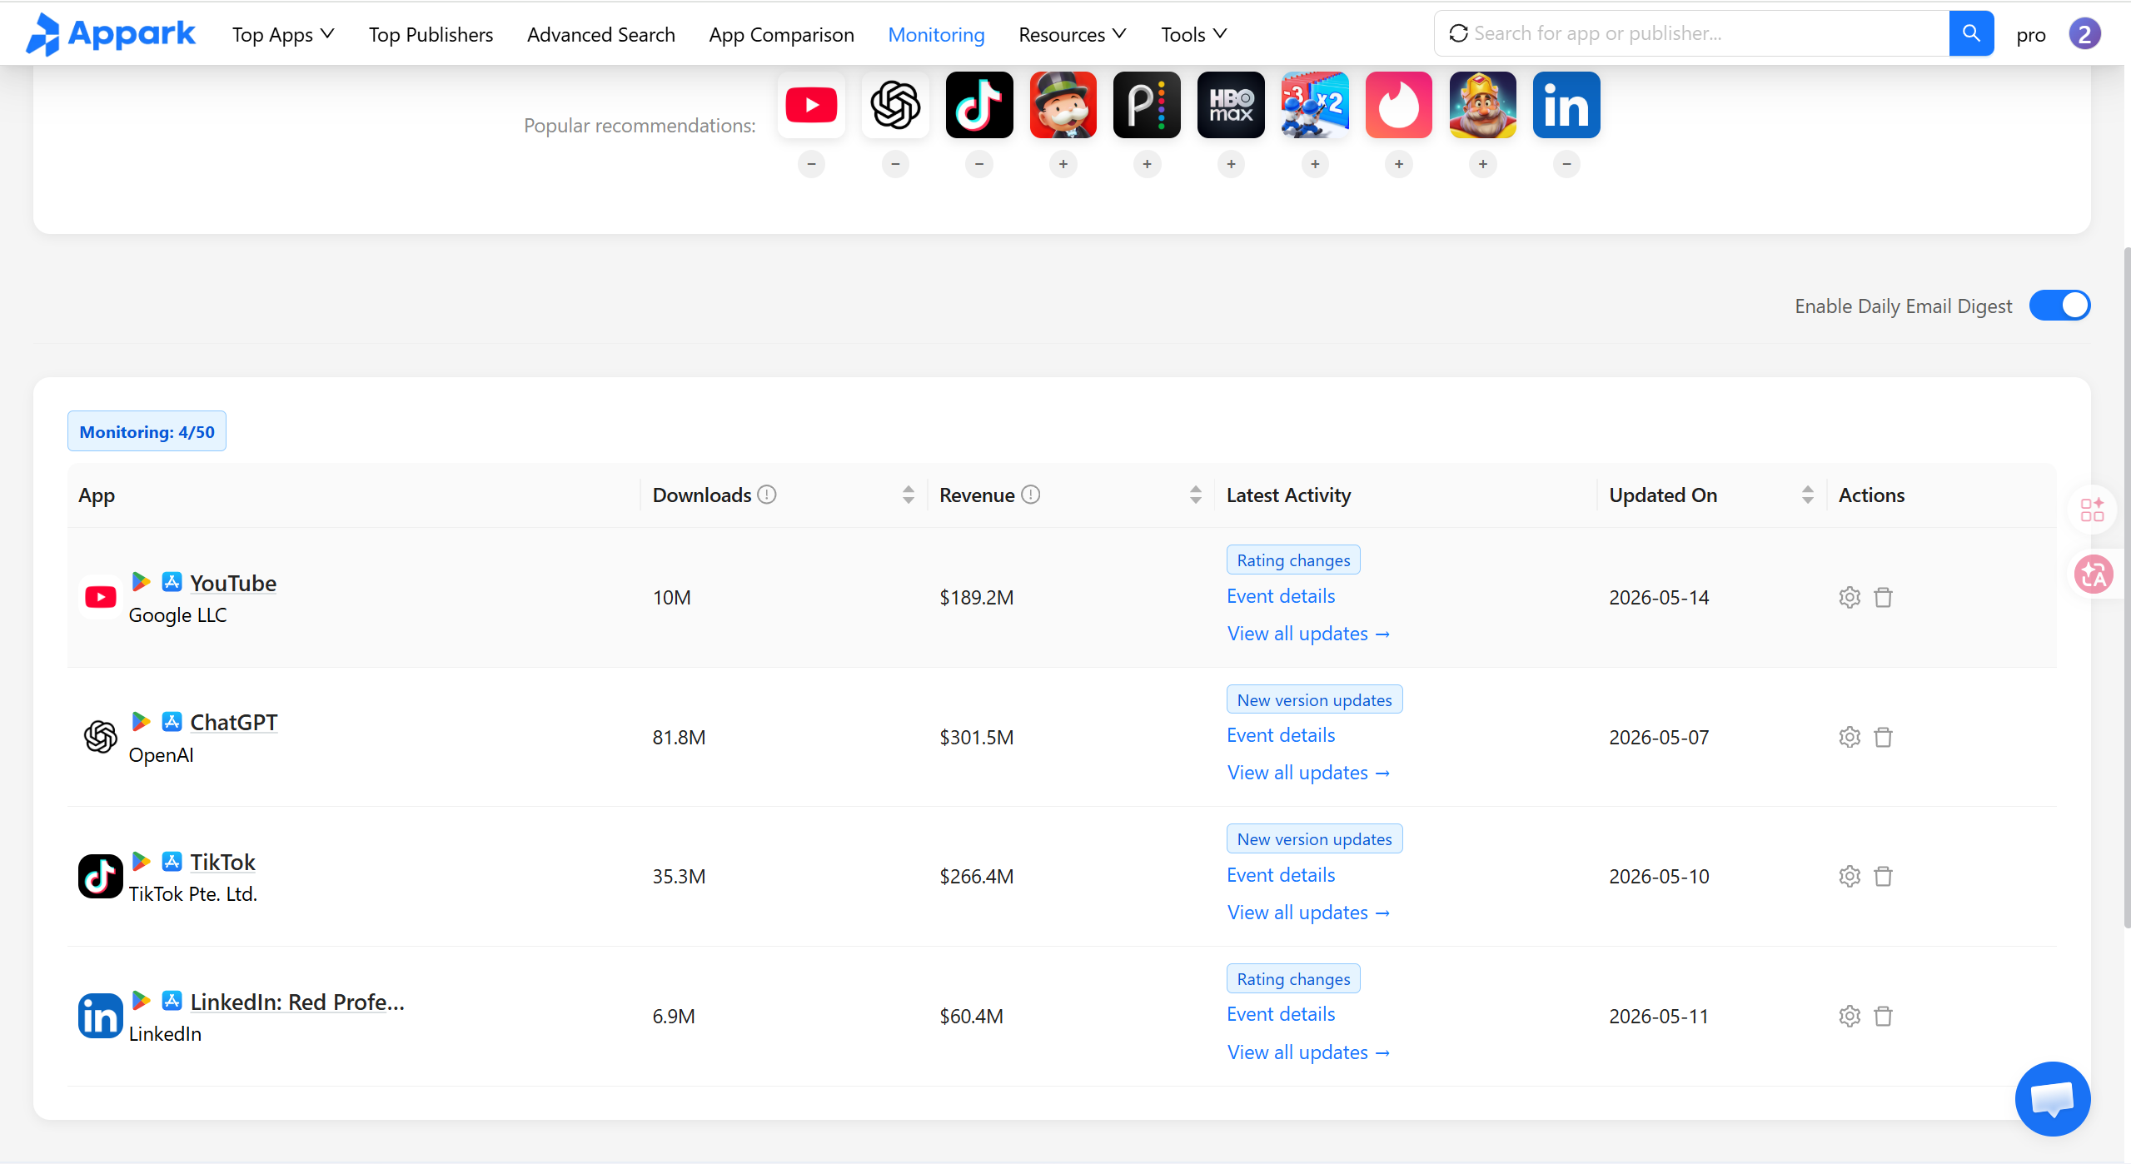Click the page vertical scrollbar
This screenshot has width=2131, height=1164.
pos(2126,587)
